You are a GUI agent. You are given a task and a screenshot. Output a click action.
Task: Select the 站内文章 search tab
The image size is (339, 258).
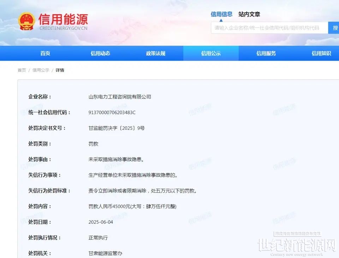coord(249,14)
